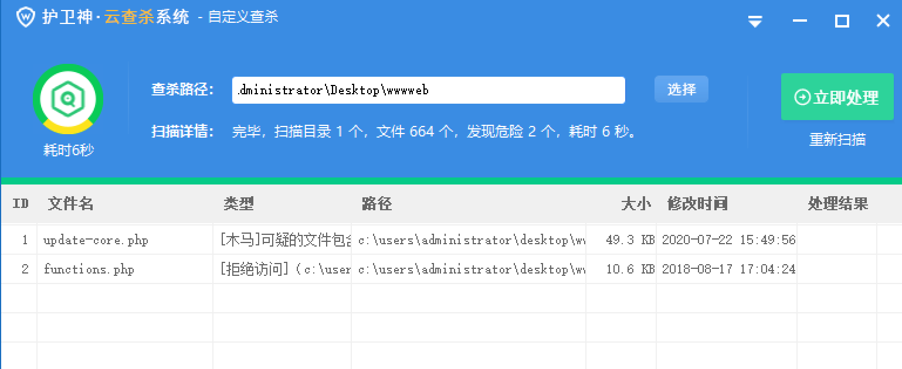Click the 选择 button to browse path
This screenshot has width=902, height=369.
click(x=681, y=89)
